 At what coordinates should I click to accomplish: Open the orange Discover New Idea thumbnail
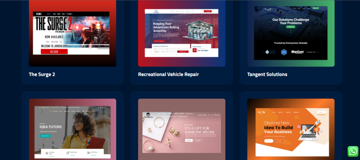pos(291,130)
